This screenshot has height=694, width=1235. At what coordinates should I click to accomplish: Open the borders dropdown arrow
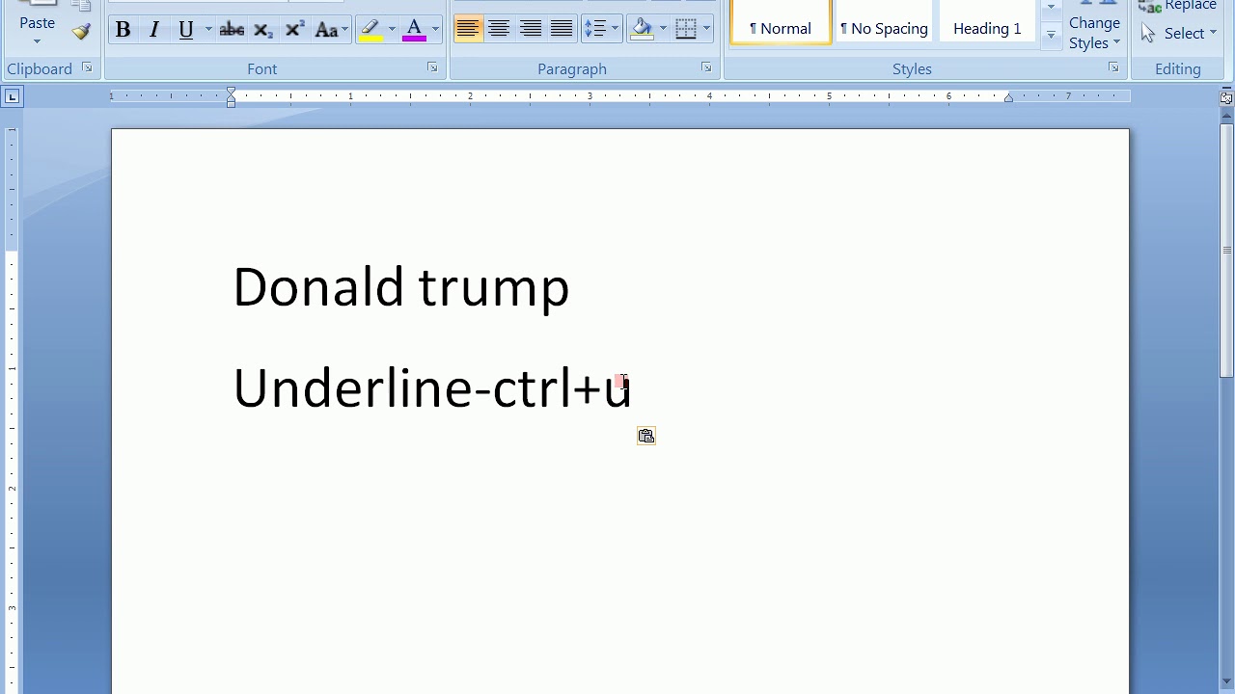click(706, 30)
